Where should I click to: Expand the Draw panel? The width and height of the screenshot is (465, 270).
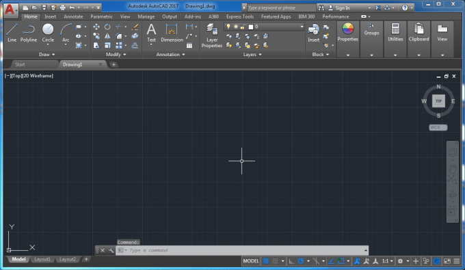[x=47, y=55]
